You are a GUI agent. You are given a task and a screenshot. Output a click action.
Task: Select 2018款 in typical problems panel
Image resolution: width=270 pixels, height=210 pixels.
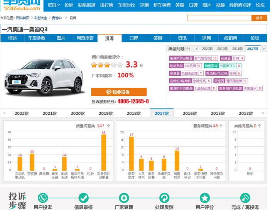[238, 49]
